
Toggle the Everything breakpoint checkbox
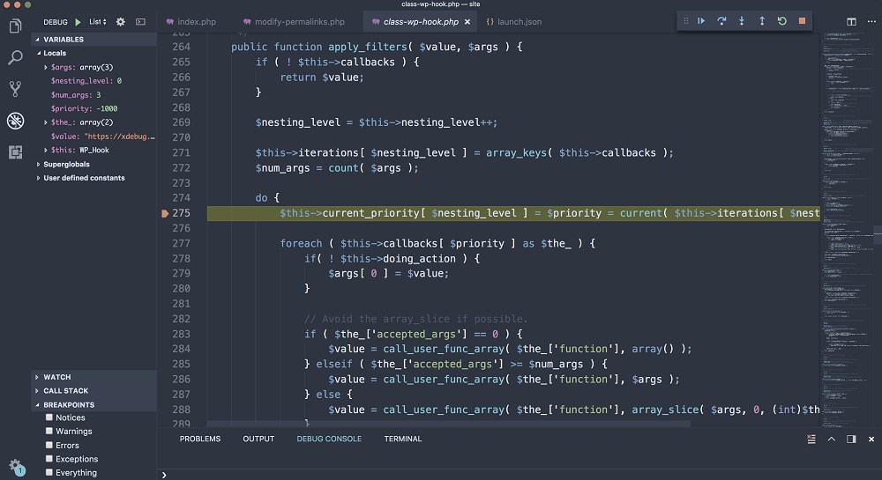(50, 473)
